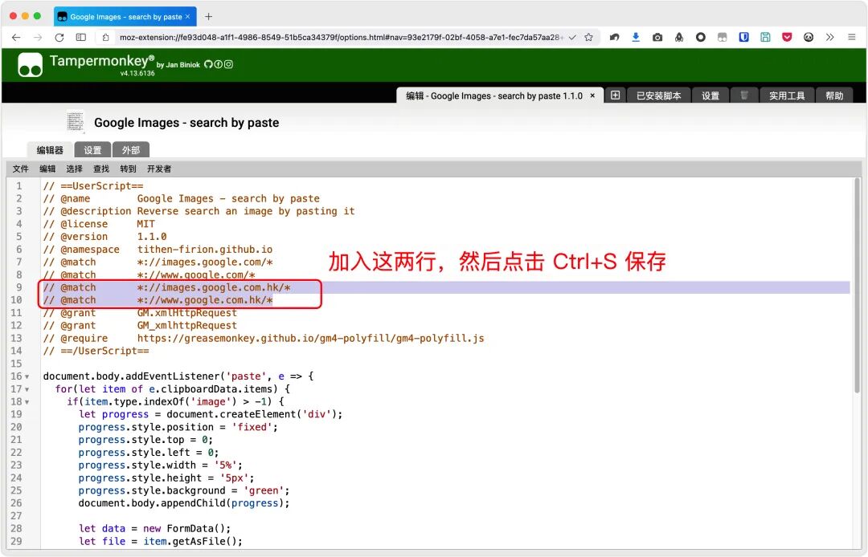Screen dimensions: 868x557
Task: Show more toolbar extensions with double chevron
Action: pos(829,38)
